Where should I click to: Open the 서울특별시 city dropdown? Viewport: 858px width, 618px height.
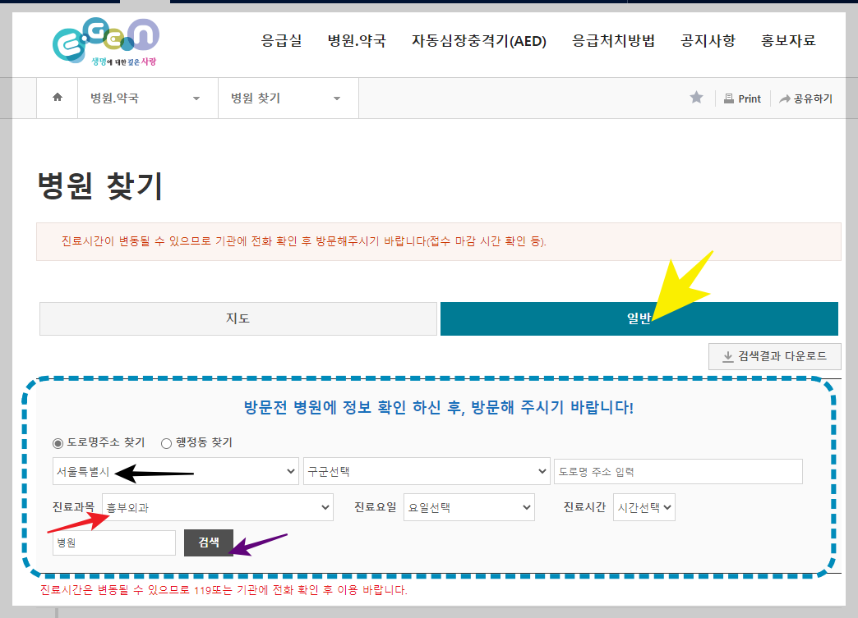pyautogui.click(x=173, y=471)
